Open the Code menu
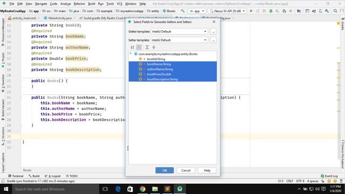The width and height of the screenshot is (345, 194). point(53,4)
